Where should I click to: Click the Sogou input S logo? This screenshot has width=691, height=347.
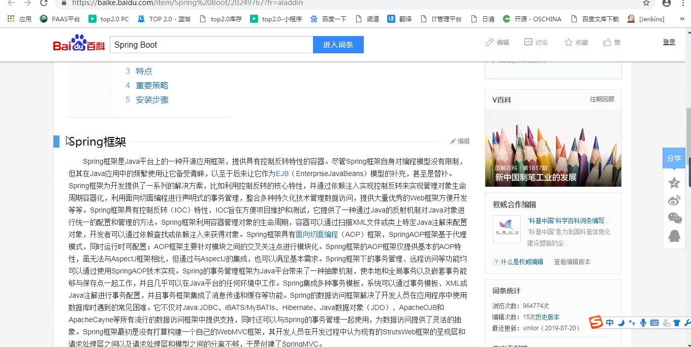596,322
